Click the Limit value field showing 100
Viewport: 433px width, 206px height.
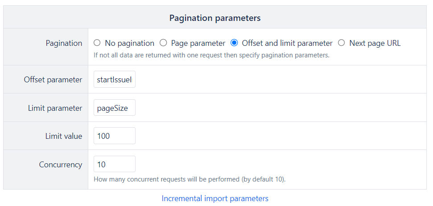click(x=115, y=136)
